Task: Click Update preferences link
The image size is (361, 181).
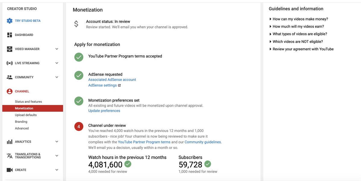Action: point(104,111)
